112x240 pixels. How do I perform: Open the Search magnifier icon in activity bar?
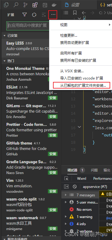[16, 5]
